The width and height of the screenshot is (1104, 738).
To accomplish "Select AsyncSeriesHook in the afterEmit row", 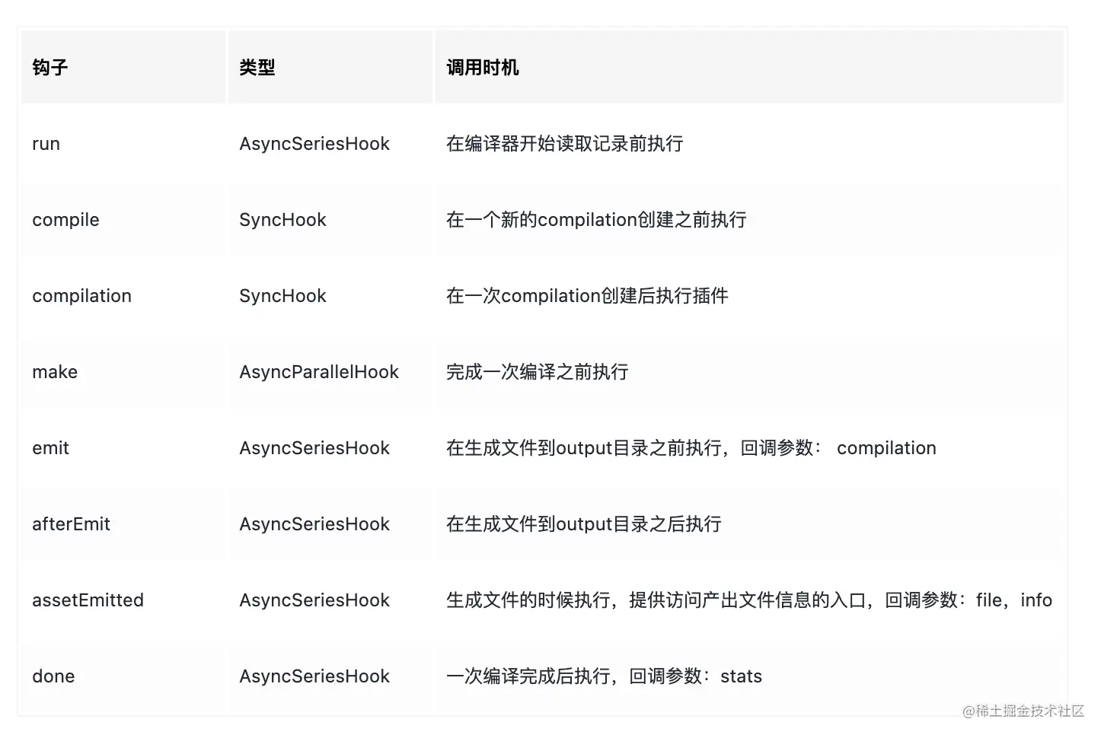I will point(314,524).
